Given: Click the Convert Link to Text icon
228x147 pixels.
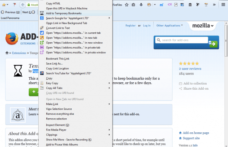Looking at the screenshot, I should pos(42,28).
